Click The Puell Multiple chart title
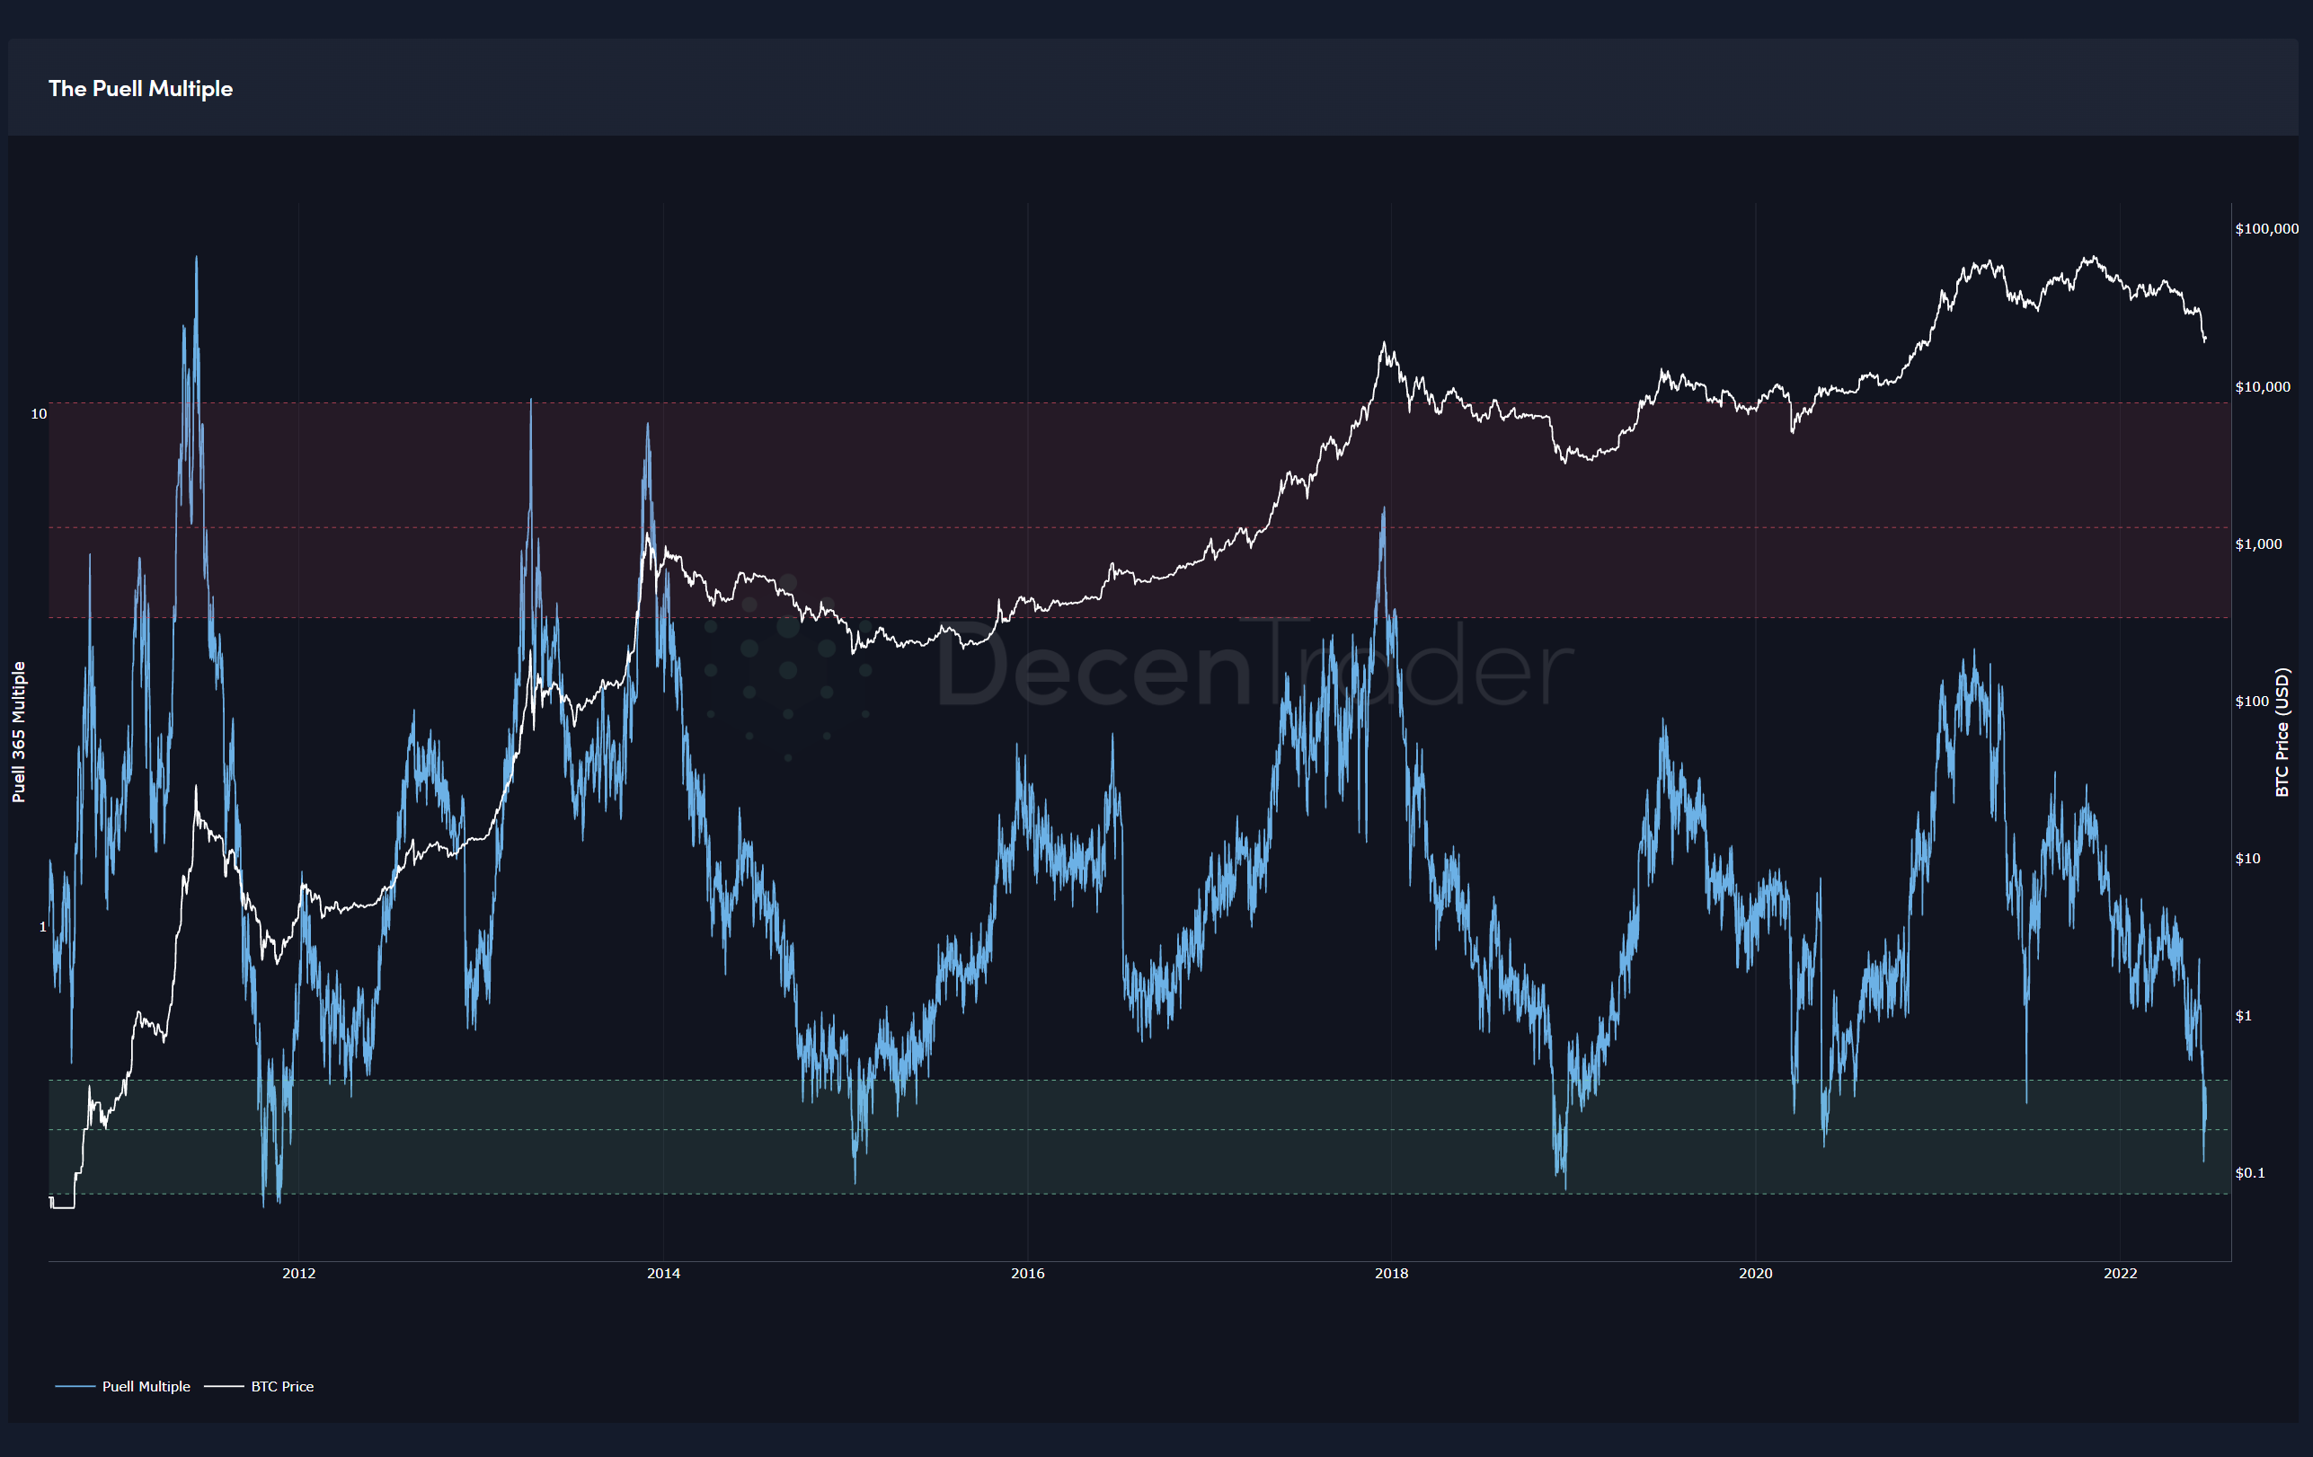Viewport: 2313px width, 1457px height. tap(140, 88)
